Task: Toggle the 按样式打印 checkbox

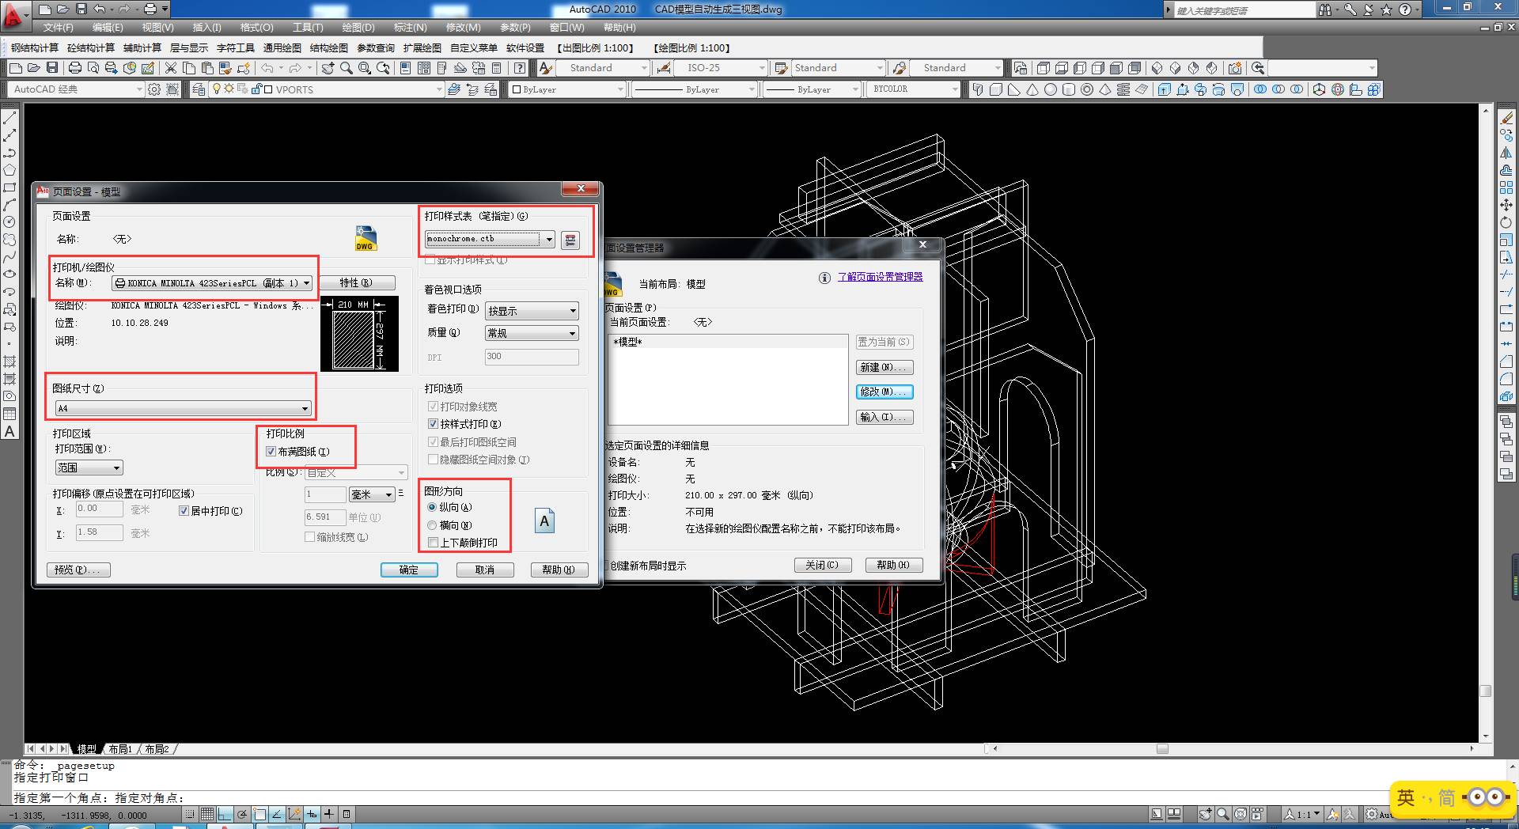Action: coord(433,424)
